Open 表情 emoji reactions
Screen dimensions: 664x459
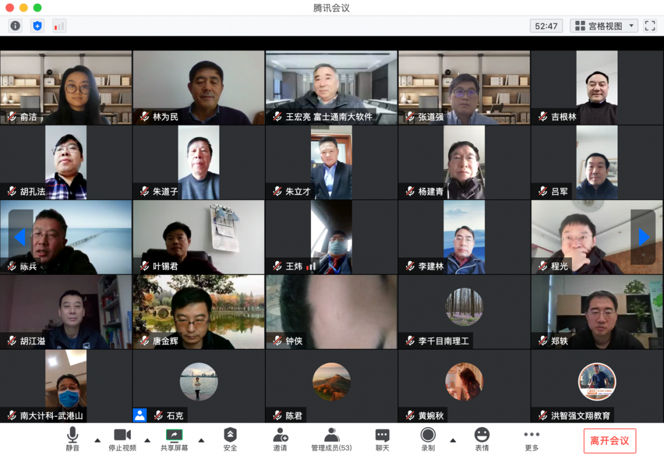[481, 439]
